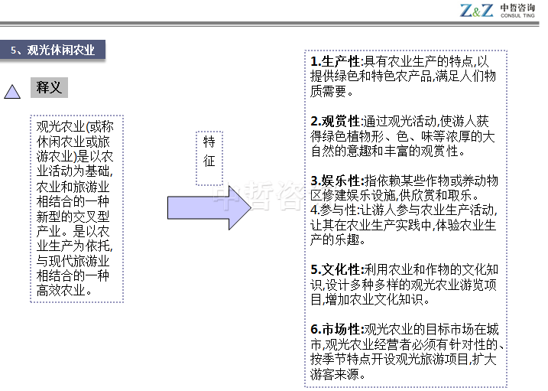
Task: Select the '5、观光休闲农业' title banner
Action: (53, 50)
